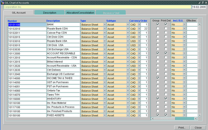Open the Allocation/Consolidation tab
This screenshot has width=208, height=130.
point(80,13)
